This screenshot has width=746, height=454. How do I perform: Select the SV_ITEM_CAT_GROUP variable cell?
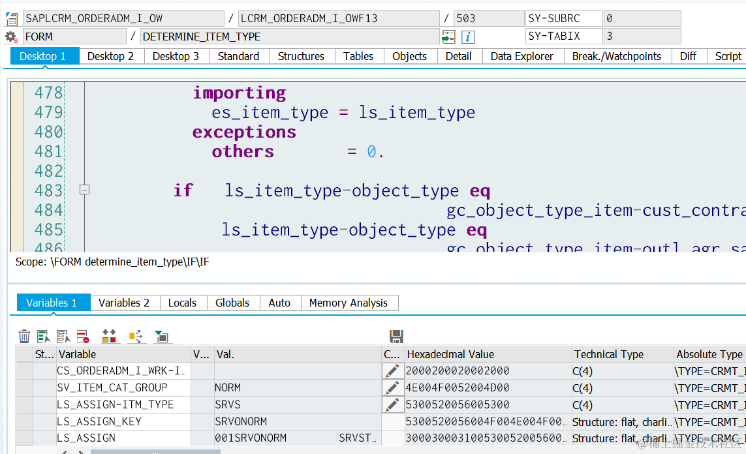point(123,388)
